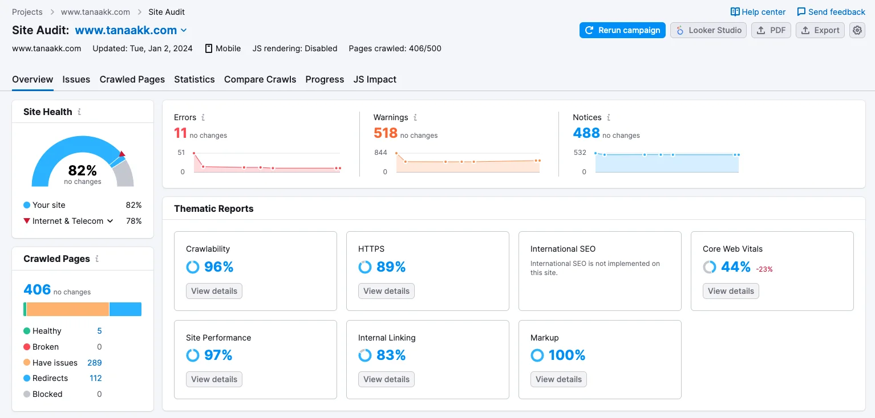The height and width of the screenshot is (418, 875).
Task: Click the Notices trend chart
Action: pyautogui.click(x=667, y=162)
